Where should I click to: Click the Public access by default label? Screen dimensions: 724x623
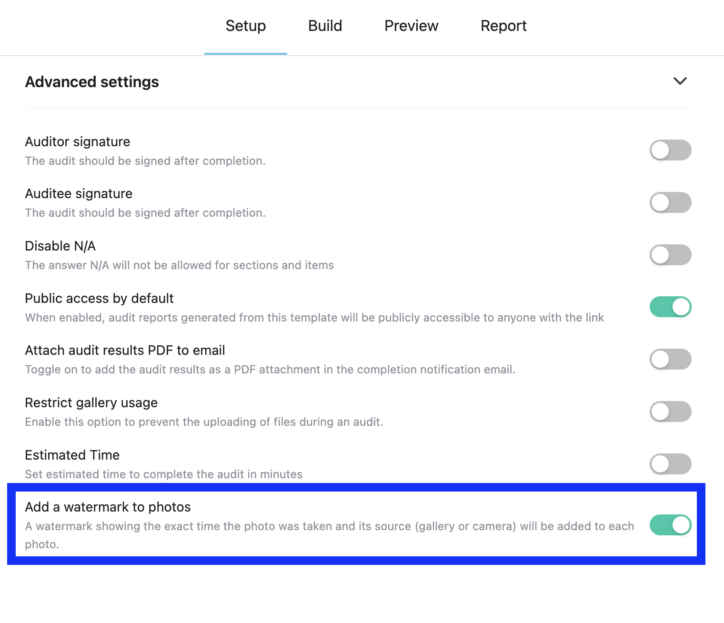[x=99, y=299]
